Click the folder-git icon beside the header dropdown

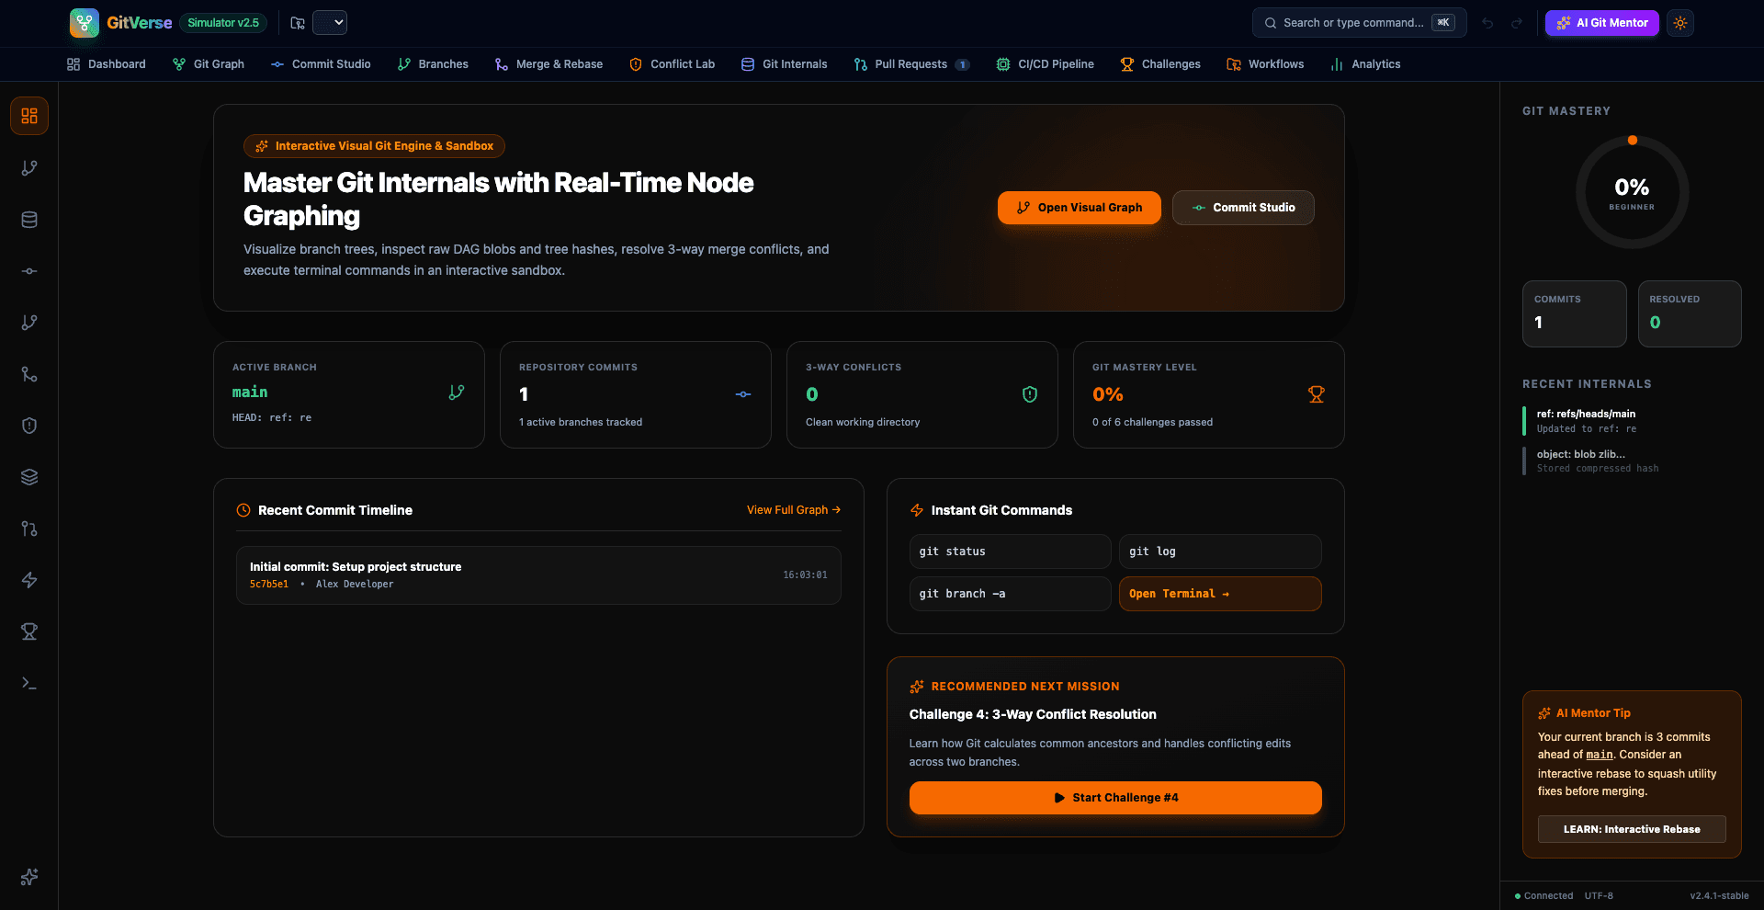[x=298, y=23]
